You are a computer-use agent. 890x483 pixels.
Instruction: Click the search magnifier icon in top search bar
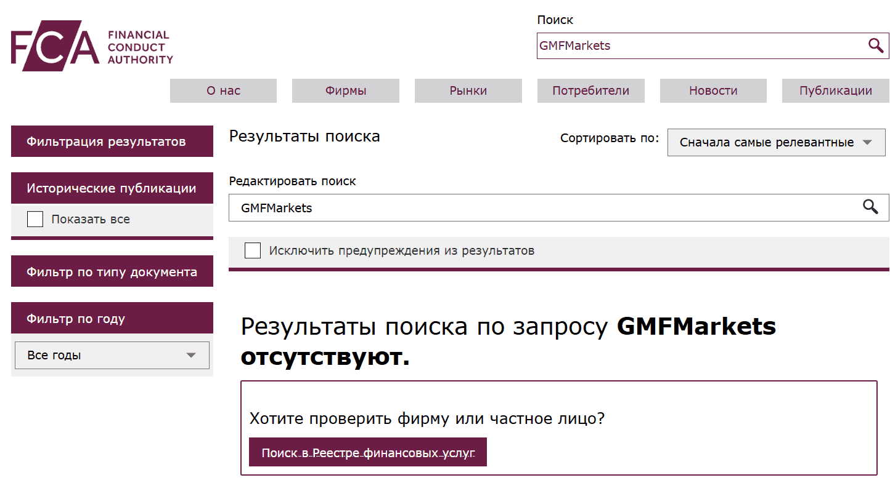point(875,46)
